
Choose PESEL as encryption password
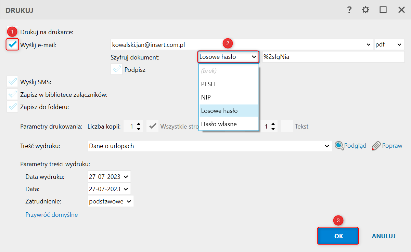tap(229, 84)
